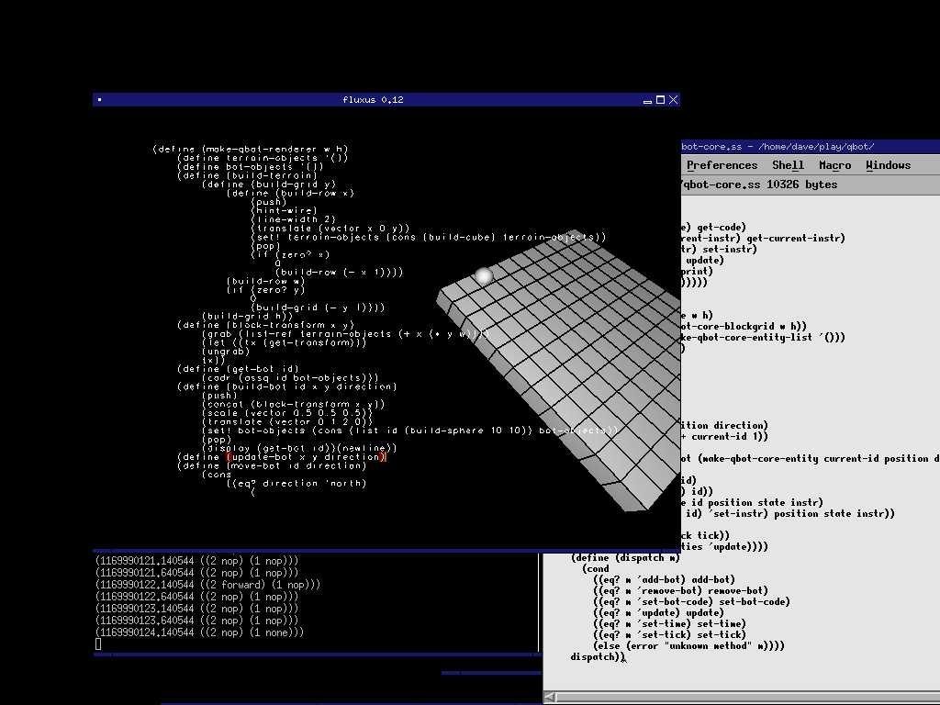Click the final 'dispatch))' line in editor
This screenshot has height=705, width=940.
(599, 657)
